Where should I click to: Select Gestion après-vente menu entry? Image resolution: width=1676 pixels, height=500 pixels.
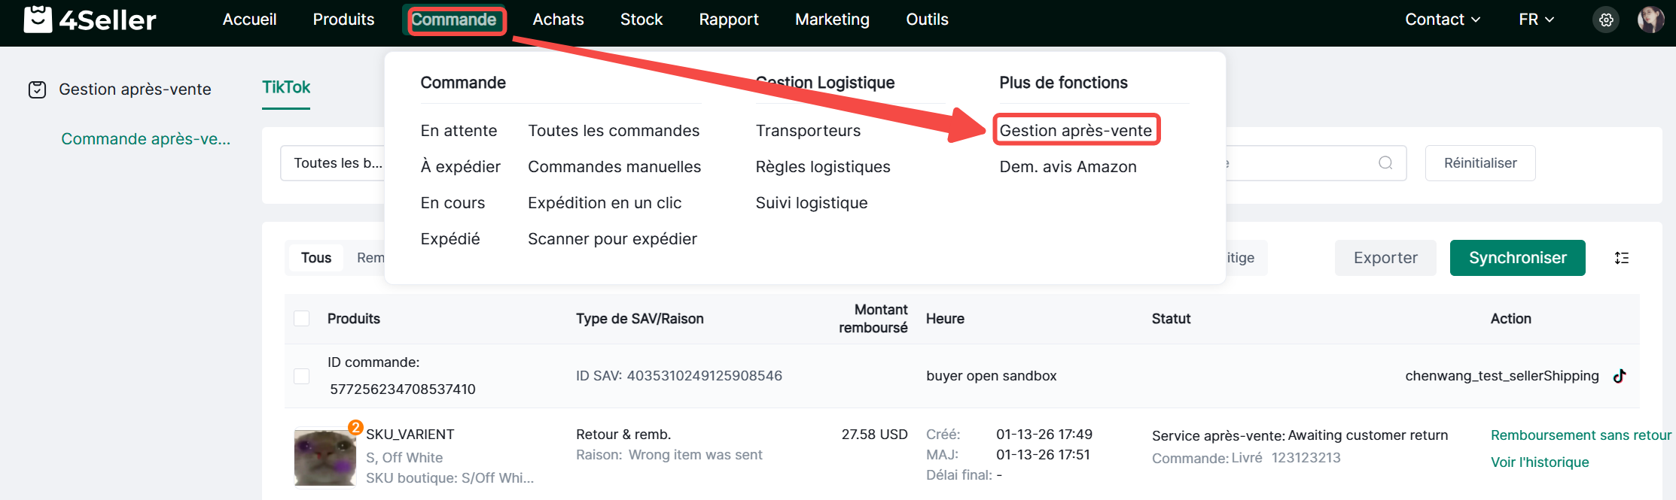(x=1075, y=131)
